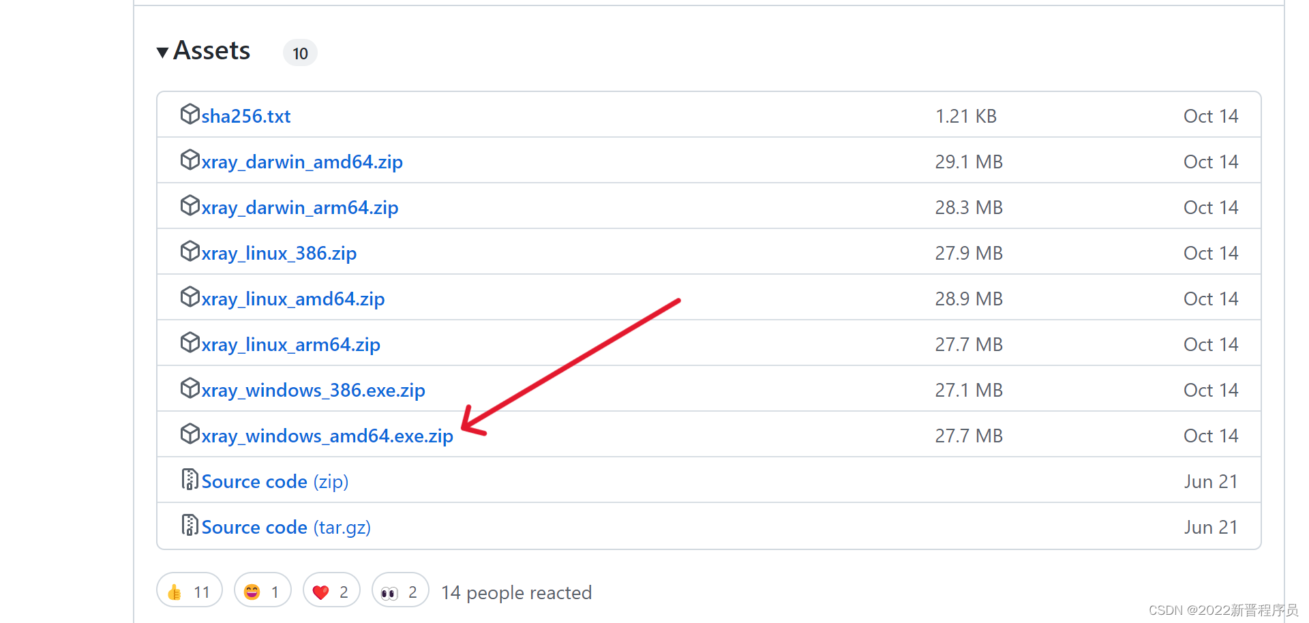The image size is (1309, 623).
Task: Click the package icon beside xray_windows_386.exe.zip
Action: click(x=190, y=388)
